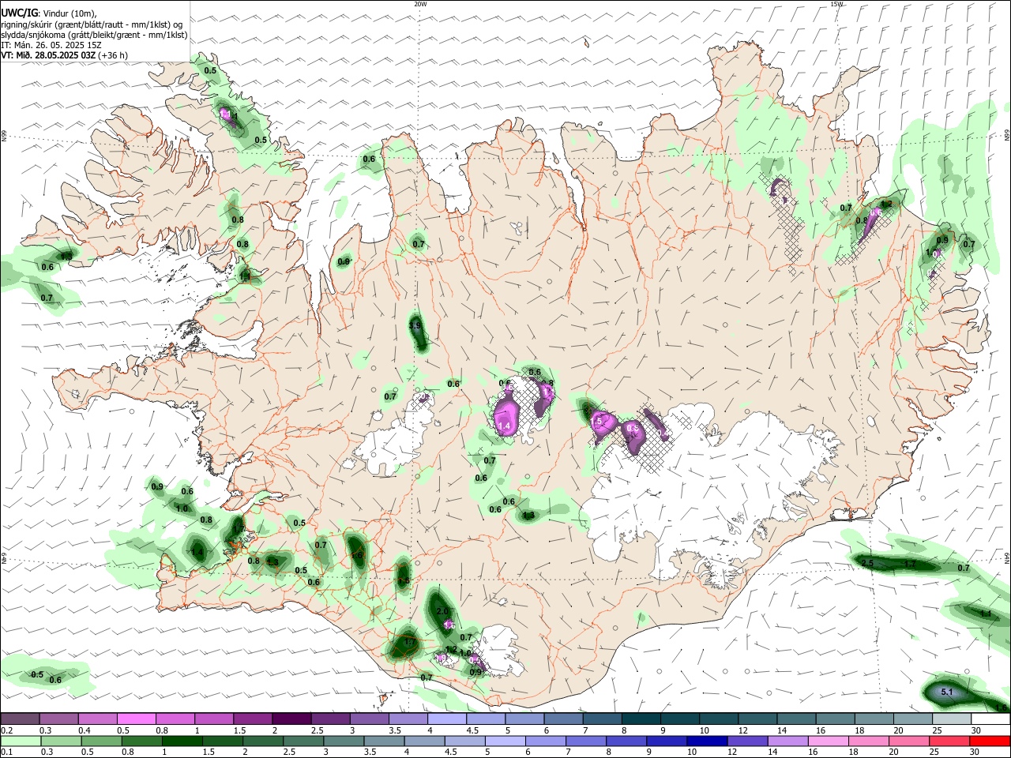Click the 3.9 precipitation value on the map
The image size is (1011, 758).
click(x=415, y=326)
